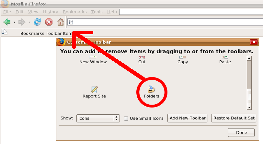
Task: Click scrollbar up arrow in dialog
Action: pyautogui.click(x=249, y=58)
